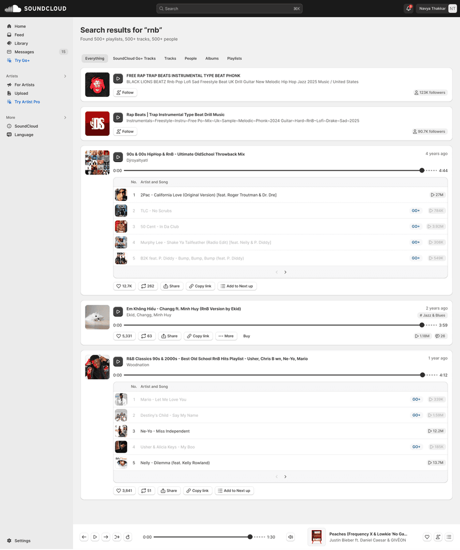The image size is (460, 550).
Task: Collapse the Artists sidebar section
Action: click(65, 76)
